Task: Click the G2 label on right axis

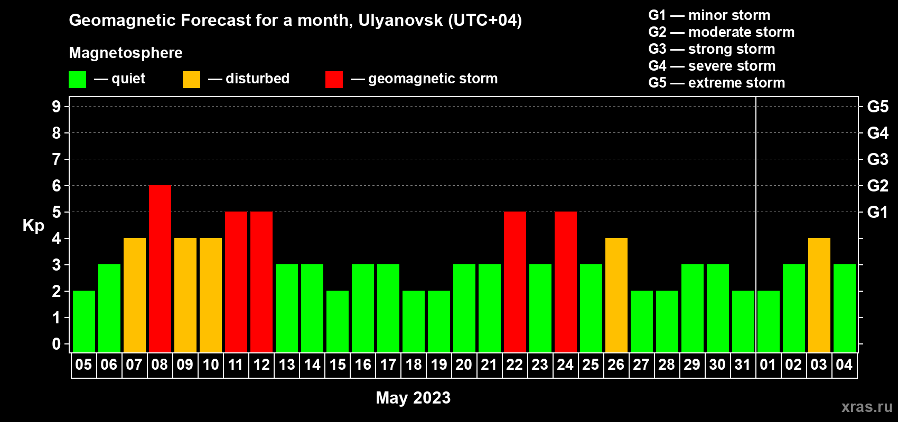Action: [x=878, y=186]
